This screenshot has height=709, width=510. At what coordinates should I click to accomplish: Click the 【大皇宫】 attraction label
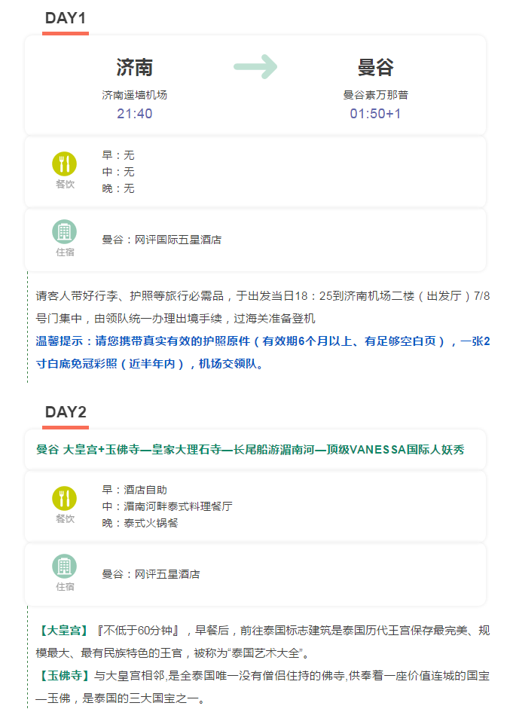click(x=63, y=630)
